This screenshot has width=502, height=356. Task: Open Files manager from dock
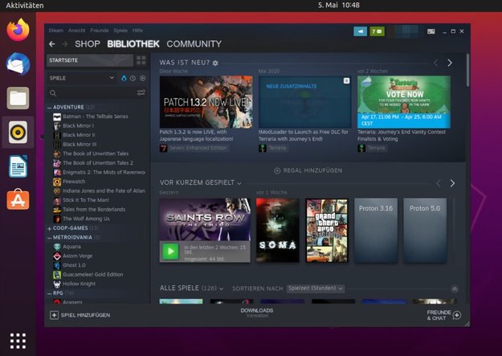18,98
